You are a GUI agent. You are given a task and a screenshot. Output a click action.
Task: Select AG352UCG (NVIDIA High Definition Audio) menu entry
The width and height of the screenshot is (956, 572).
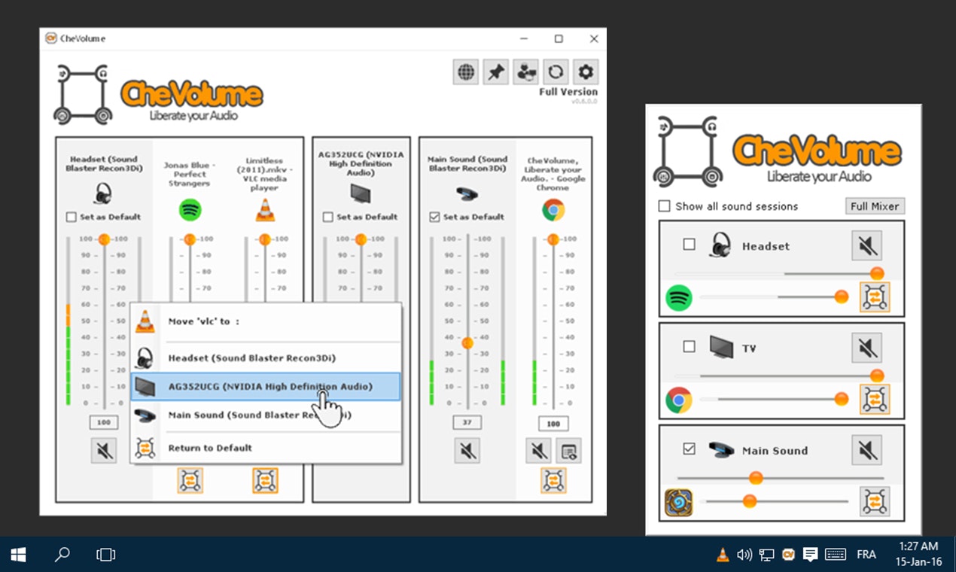266,387
